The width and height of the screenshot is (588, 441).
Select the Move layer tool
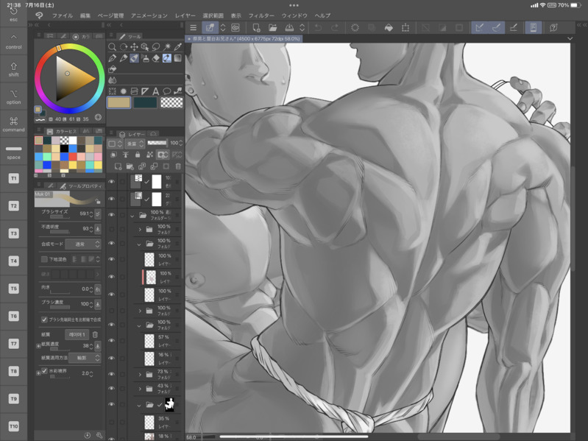point(134,47)
